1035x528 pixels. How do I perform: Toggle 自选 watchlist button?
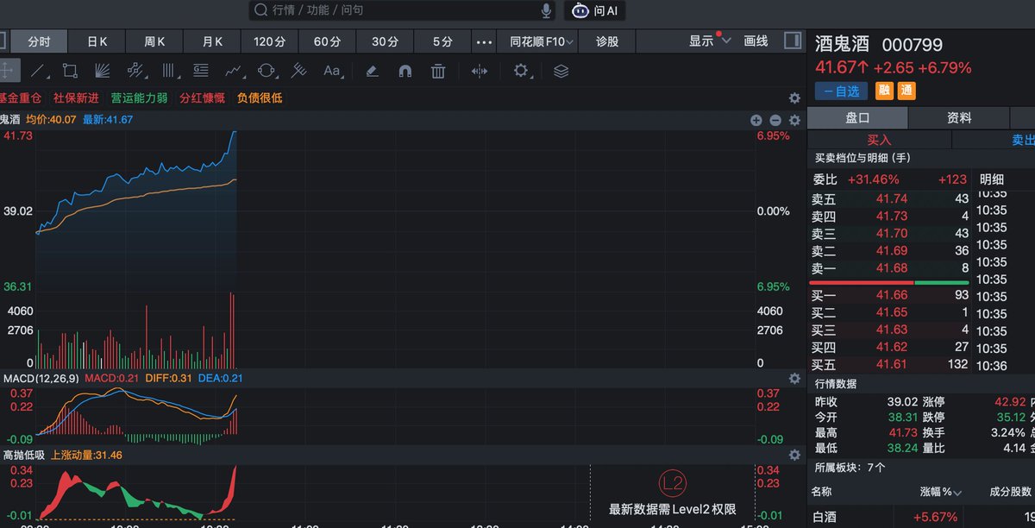[x=841, y=91]
